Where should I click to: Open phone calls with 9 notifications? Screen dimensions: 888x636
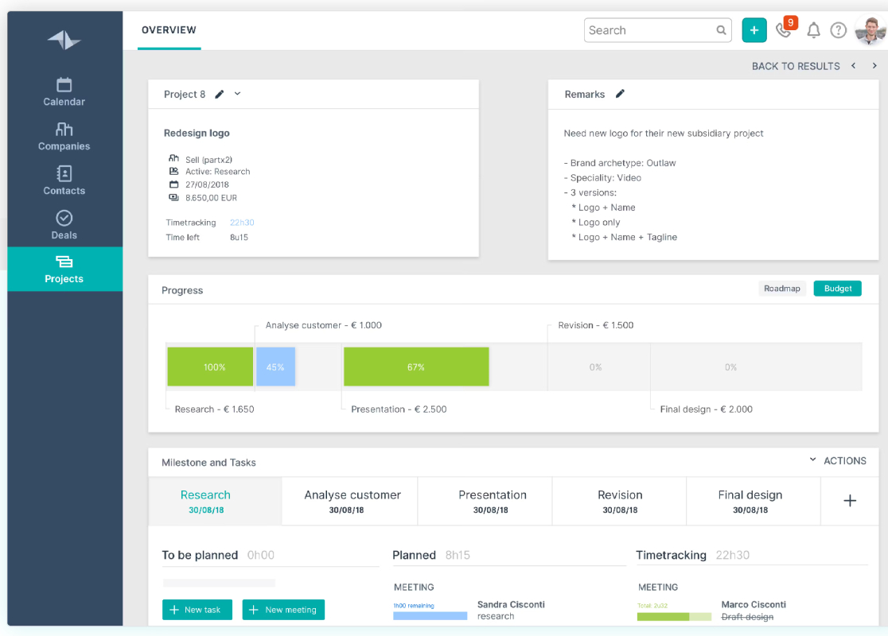(784, 30)
